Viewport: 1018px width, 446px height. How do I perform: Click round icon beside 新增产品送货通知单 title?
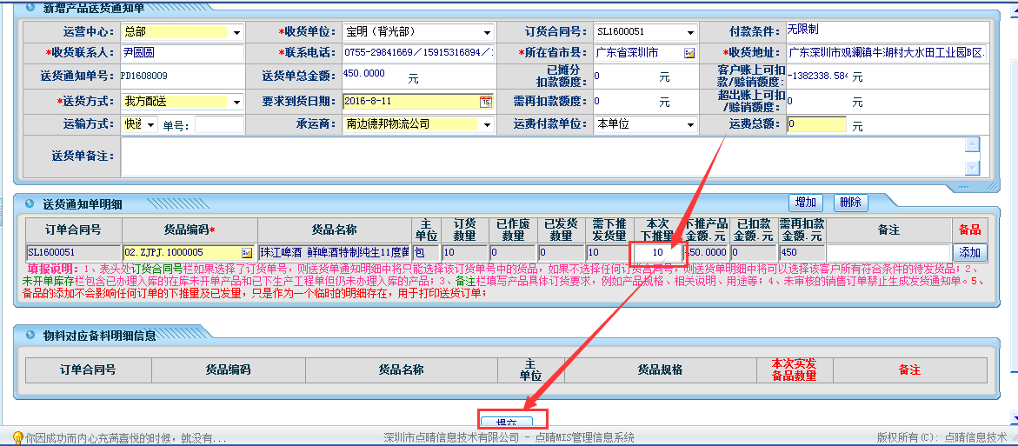tap(29, 8)
